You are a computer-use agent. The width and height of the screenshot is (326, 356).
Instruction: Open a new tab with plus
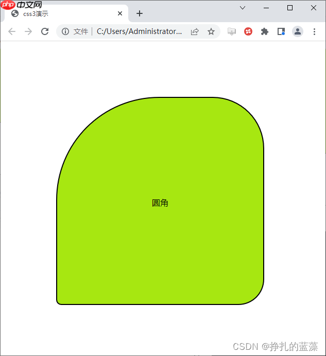click(x=140, y=13)
